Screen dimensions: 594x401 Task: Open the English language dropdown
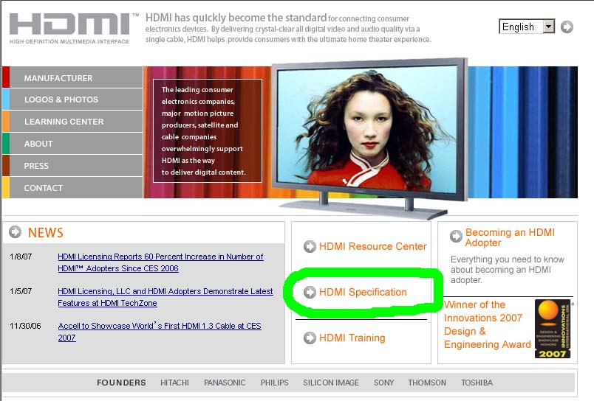click(x=527, y=27)
